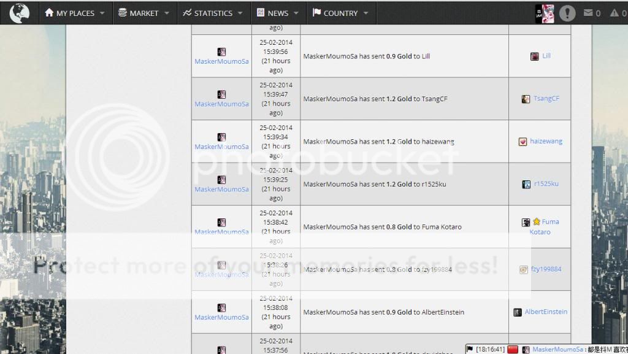Click r1525ku's avatar icon
Image resolution: width=628 pixels, height=354 pixels.
pyautogui.click(x=526, y=184)
